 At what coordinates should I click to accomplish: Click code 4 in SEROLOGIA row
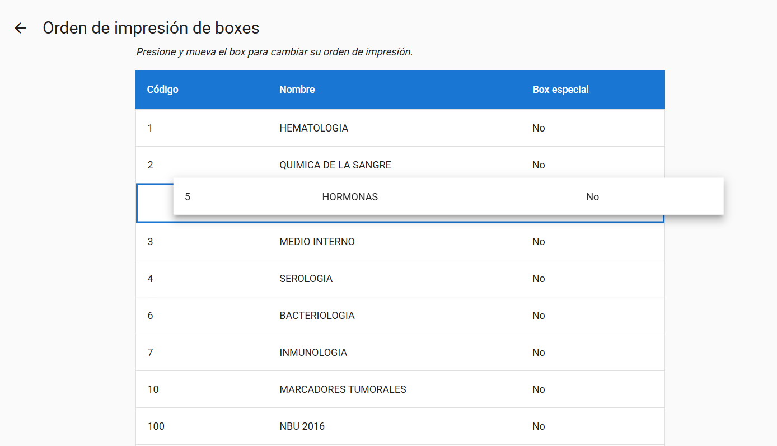pos(150,279)
